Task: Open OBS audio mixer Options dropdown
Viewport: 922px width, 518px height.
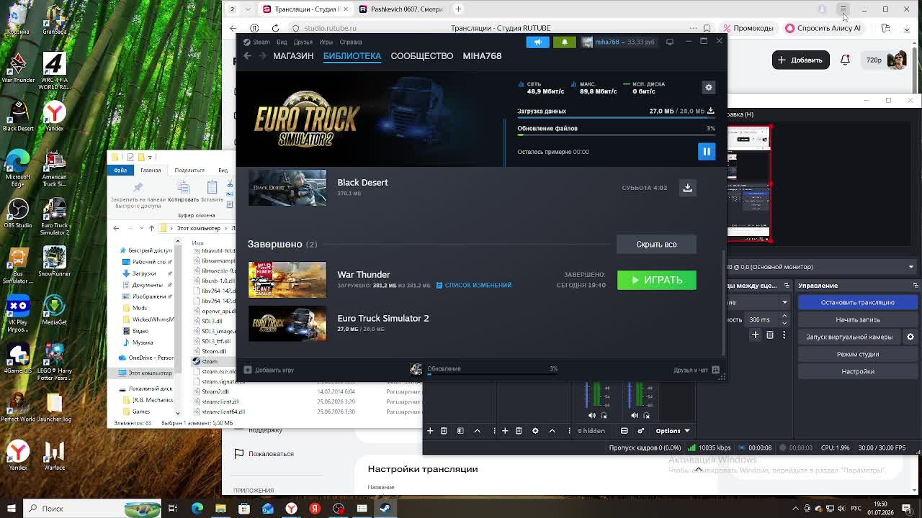Action: point(673,431)
